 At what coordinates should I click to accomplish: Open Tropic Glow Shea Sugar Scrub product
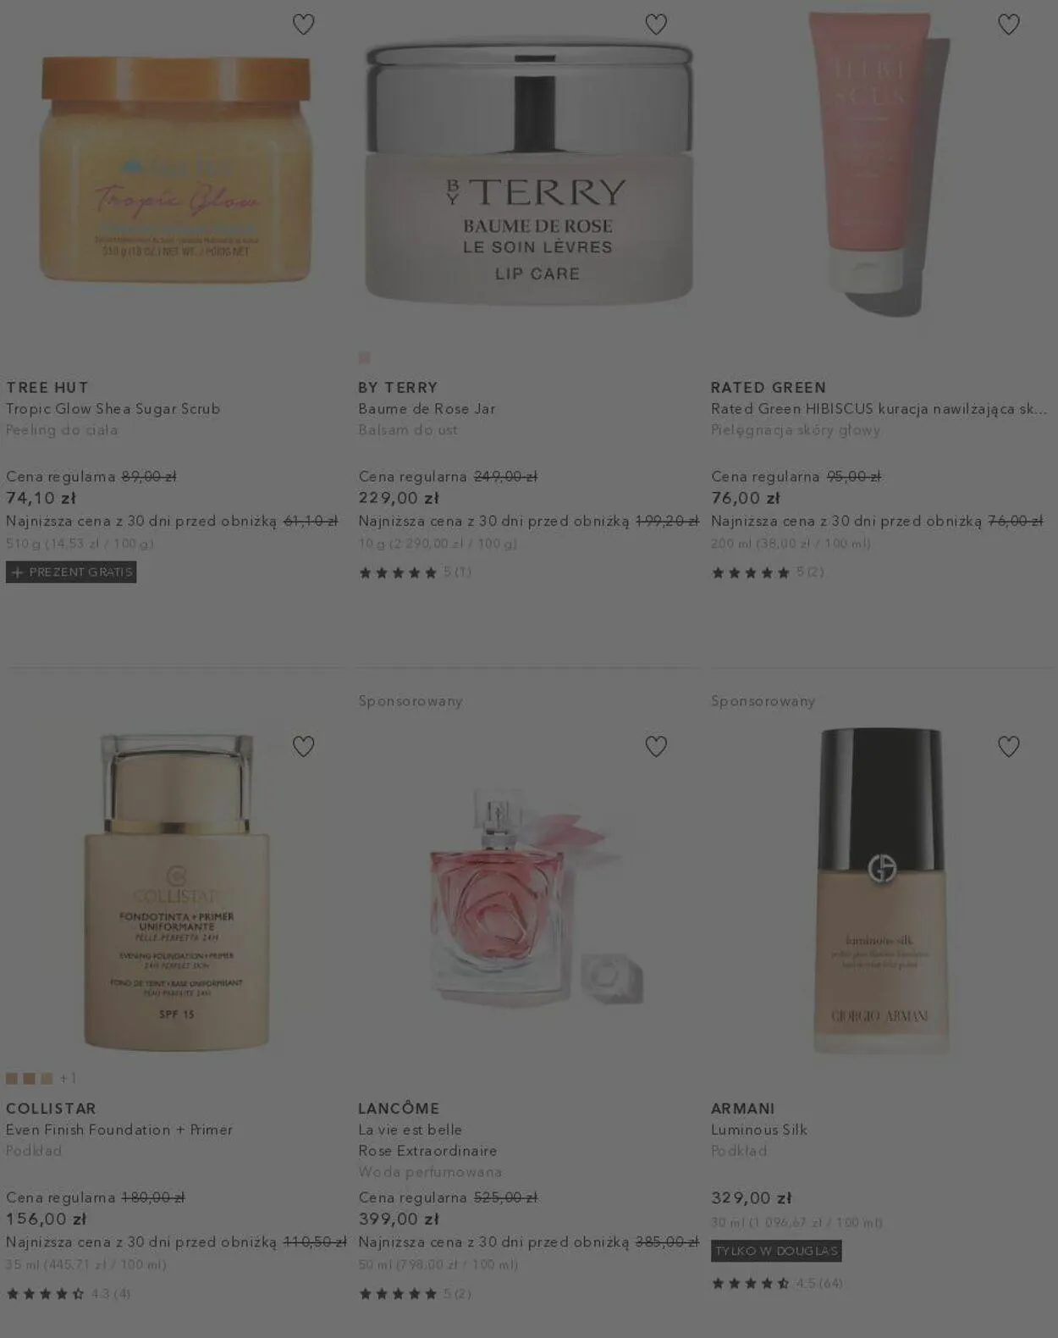click(x=113, y=409)
